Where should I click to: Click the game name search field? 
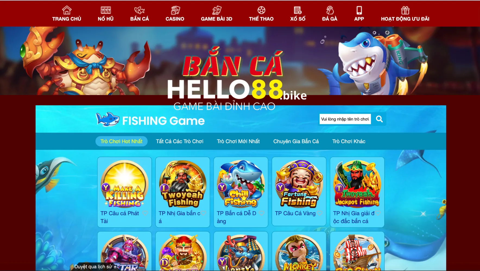coord(345,119)
